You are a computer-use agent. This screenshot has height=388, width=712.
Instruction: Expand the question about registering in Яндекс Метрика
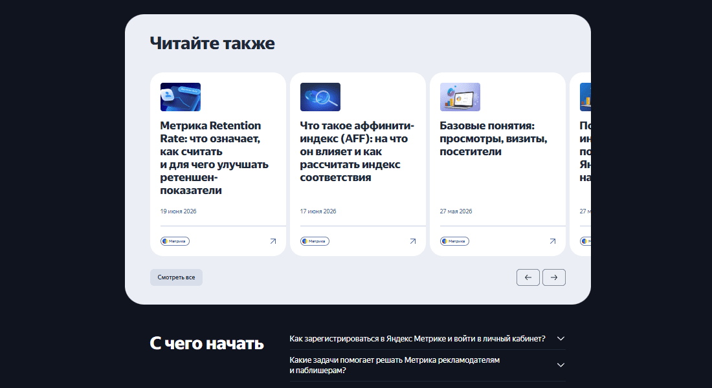pyautogui.click(x=427, y=339)
